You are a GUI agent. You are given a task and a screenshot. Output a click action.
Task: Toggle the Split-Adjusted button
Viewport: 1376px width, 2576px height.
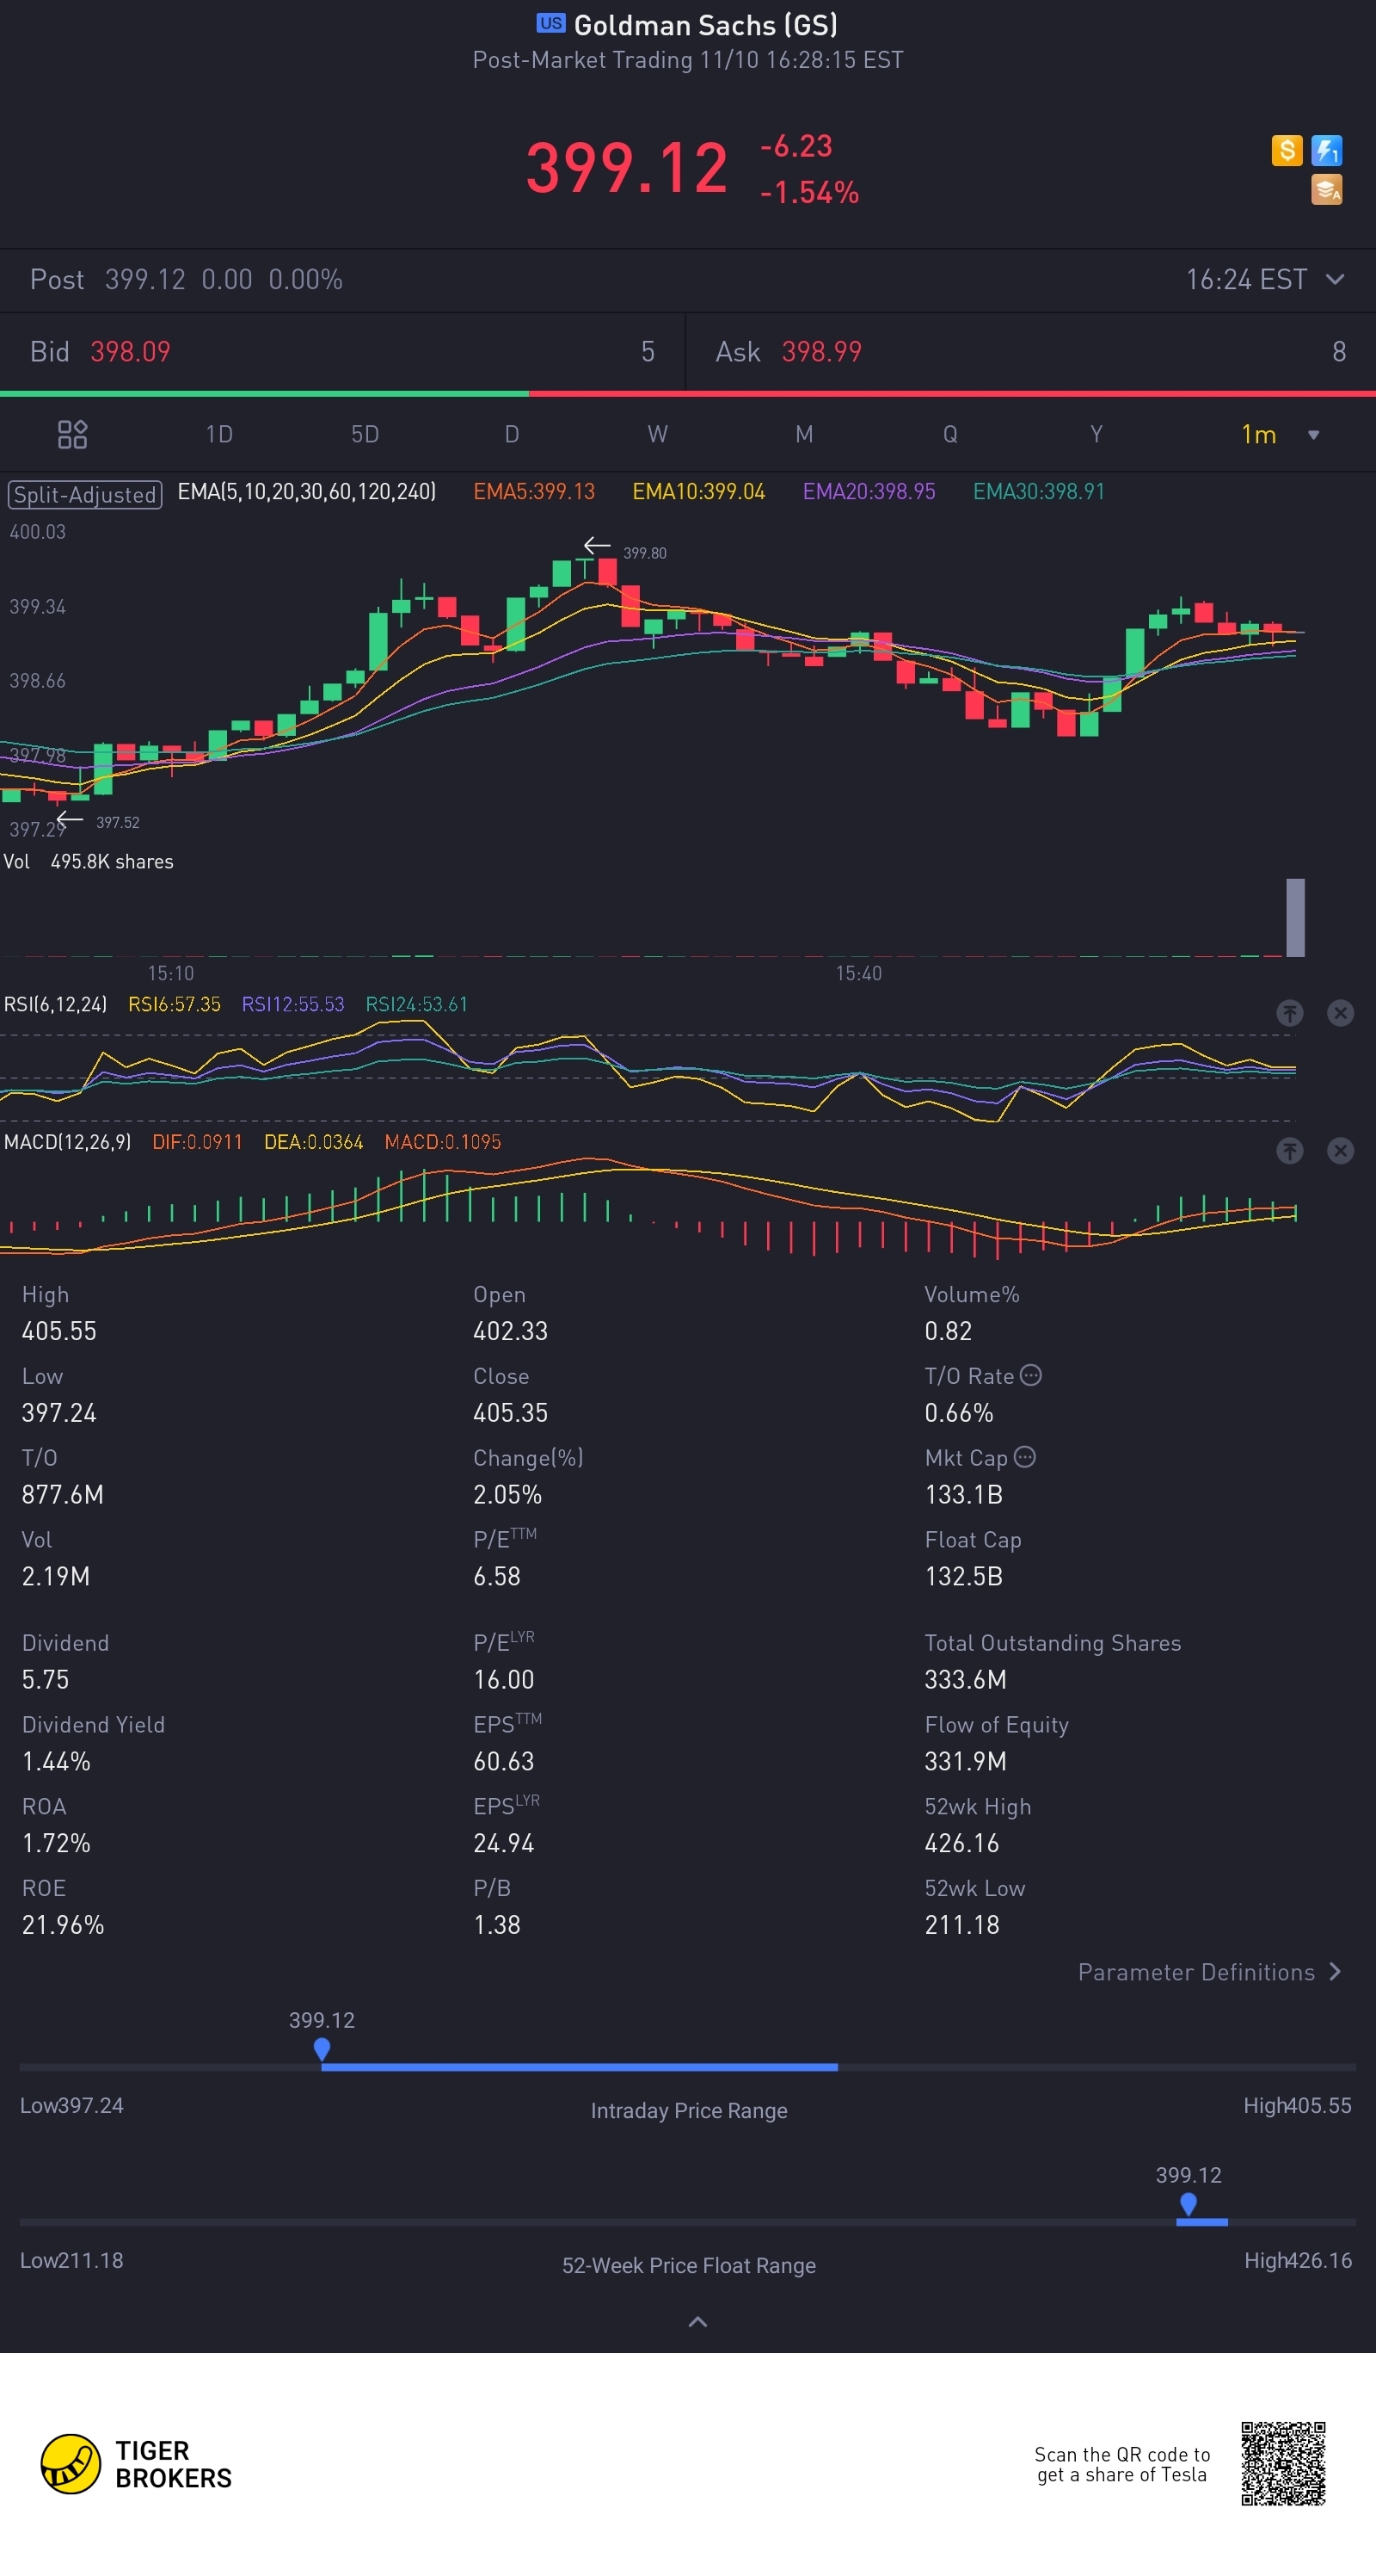click(x=85, y=494)
